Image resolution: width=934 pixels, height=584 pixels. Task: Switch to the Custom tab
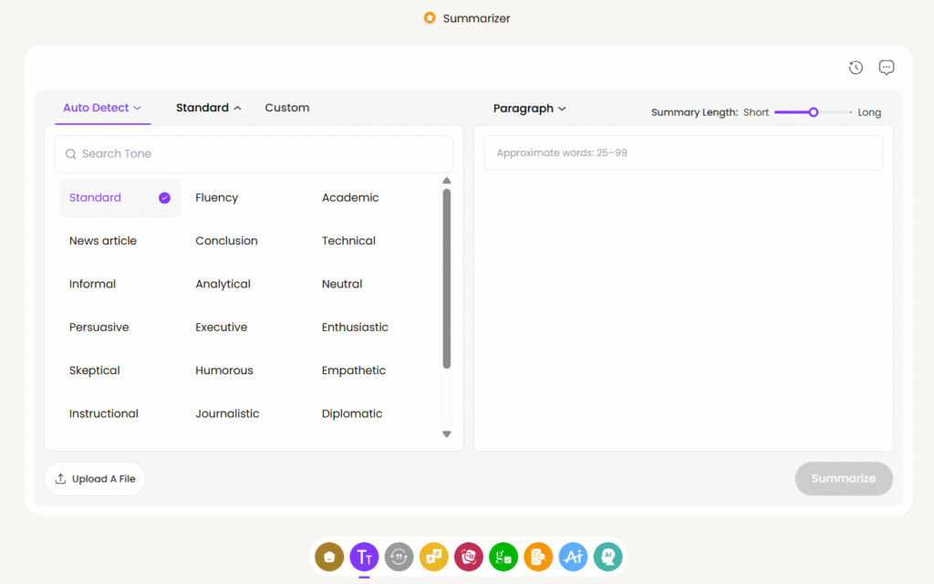(x=287, y=108)
